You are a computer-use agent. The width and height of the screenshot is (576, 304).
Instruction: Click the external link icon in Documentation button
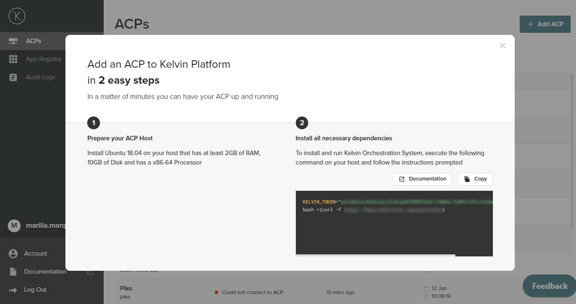(x=402, y=179)
